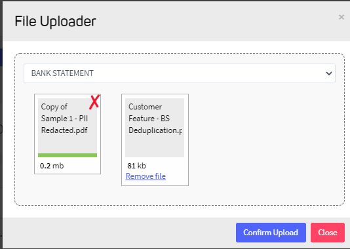Click the red Close button in the footer

328,233
